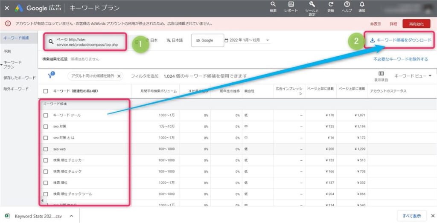Screen dimensions: 437x223
Task: Click the horizontal scrollbar left arrow
Action: click(x=42, y=200)
